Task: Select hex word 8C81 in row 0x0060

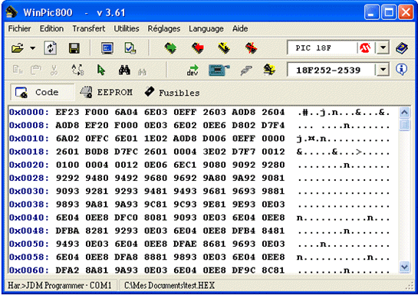Action: click(273, 270)
